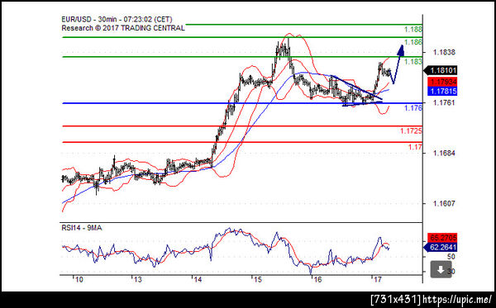
Task: Click the date label 10 on time axis
Action: (79, 280)
